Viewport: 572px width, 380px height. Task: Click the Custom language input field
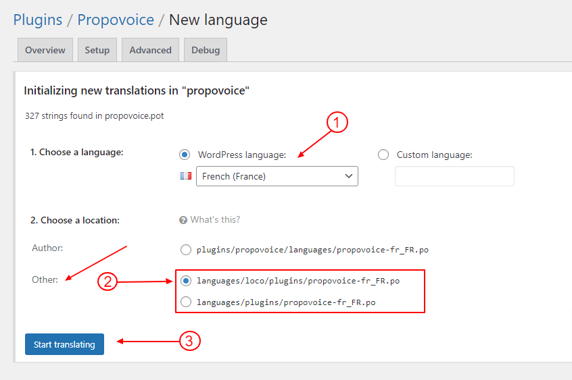pyautogui.click(x=454, y=176)
